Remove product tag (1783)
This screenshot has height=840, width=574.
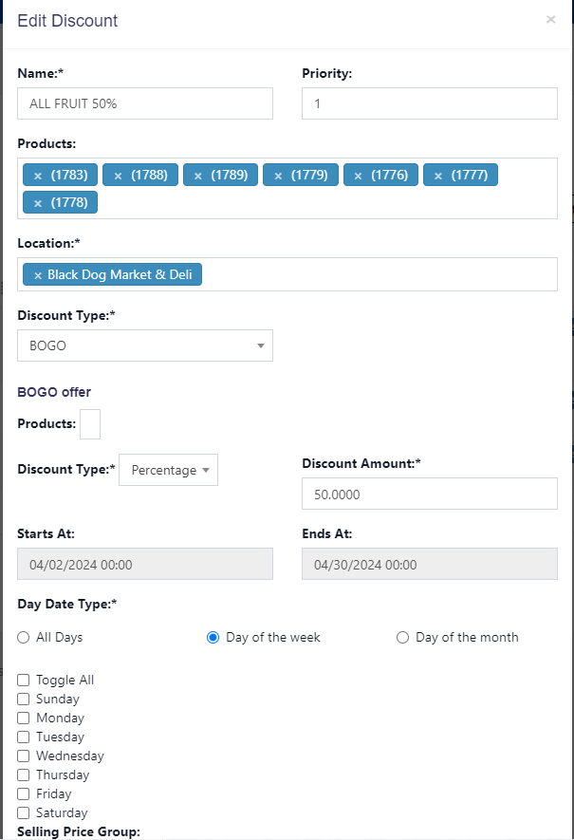pos(38,176)
